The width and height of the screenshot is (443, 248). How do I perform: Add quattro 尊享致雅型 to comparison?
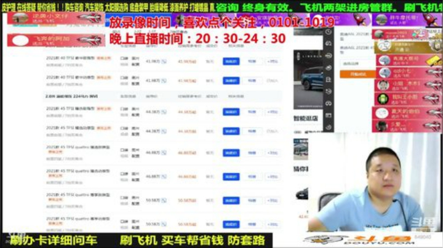coord(273,200)
